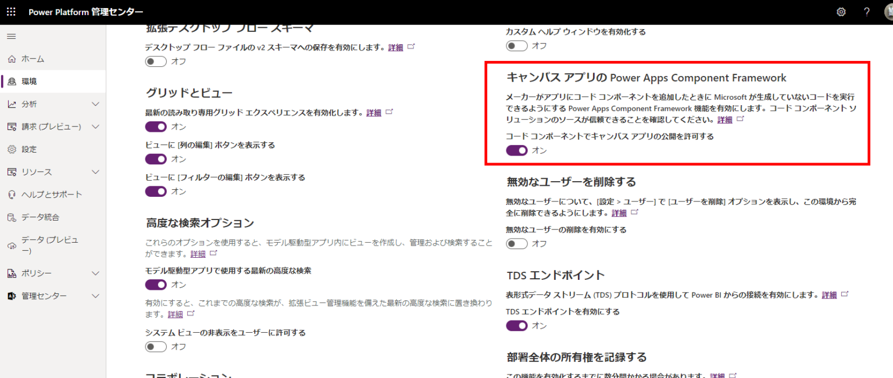The width and height of the screenshot is (893, 378).
Task: Click the データ (プレビュー) cloud icon
Action: 12,245
